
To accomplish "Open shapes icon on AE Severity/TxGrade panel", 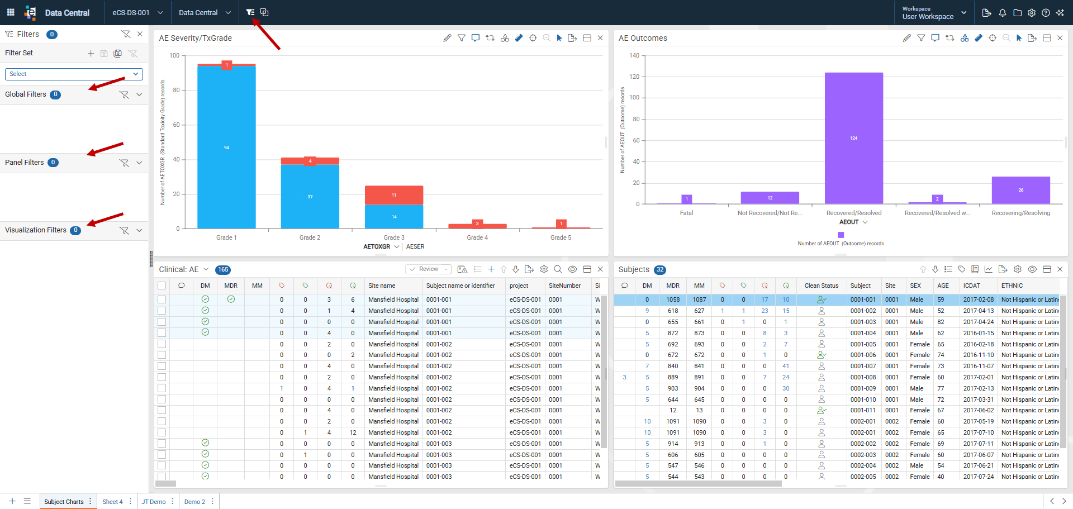I will (x=505, y=38).
